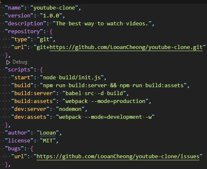The width and height of the screenshot is (207, 169).
Task: Click the opening brace after "scripts"
Action: click(x=41, y=70)
